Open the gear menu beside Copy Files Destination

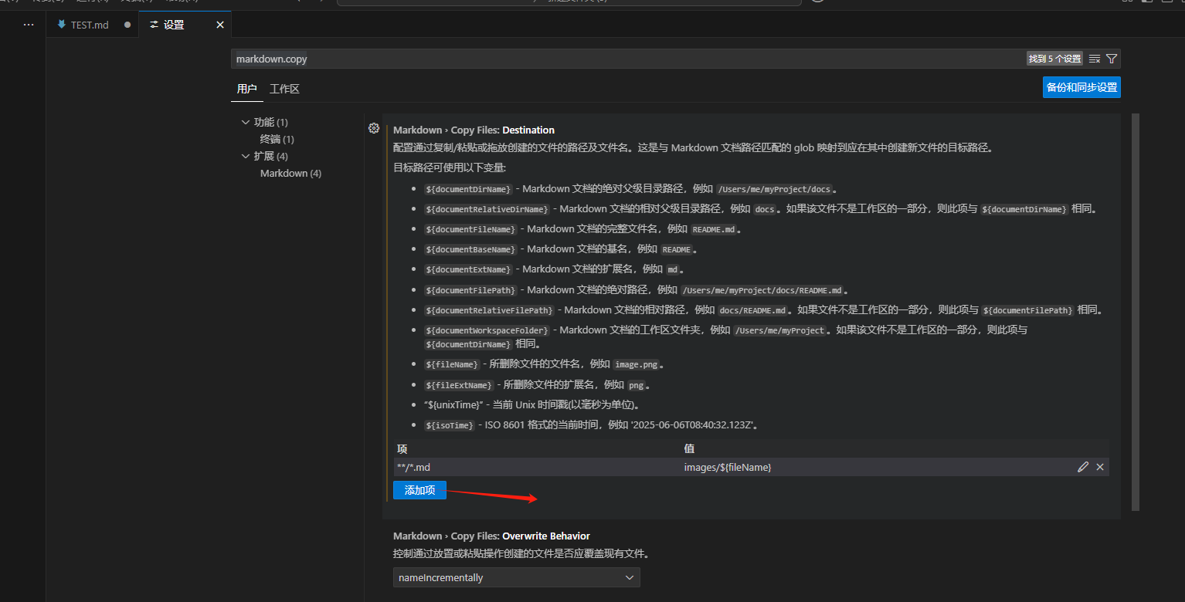[x=374, y=128]
